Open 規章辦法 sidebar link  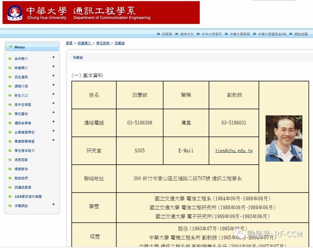(x=21, y=169)
